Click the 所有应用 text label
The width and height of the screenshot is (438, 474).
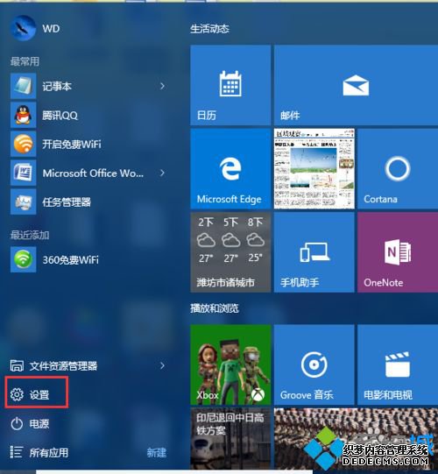pos(49,453)
